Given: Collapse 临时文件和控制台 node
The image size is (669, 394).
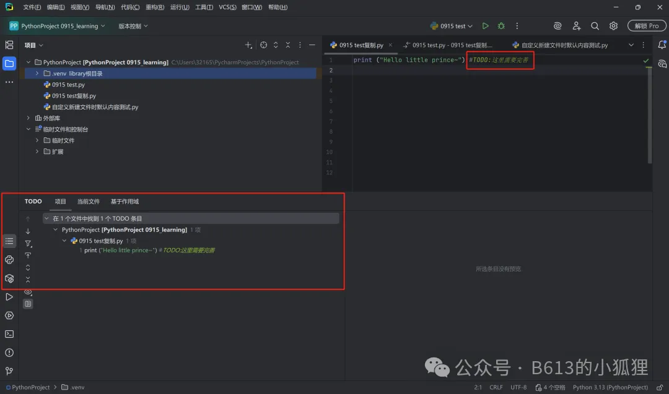Looking at the screenshot, I should (x=28, y=129).
